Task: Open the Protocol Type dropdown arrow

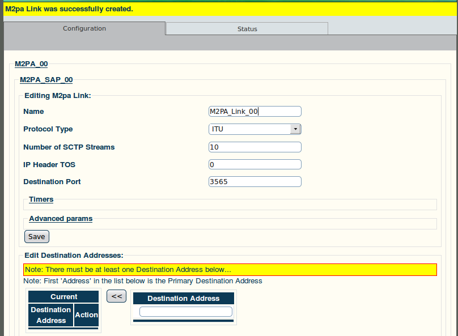Action: (295, 129)
